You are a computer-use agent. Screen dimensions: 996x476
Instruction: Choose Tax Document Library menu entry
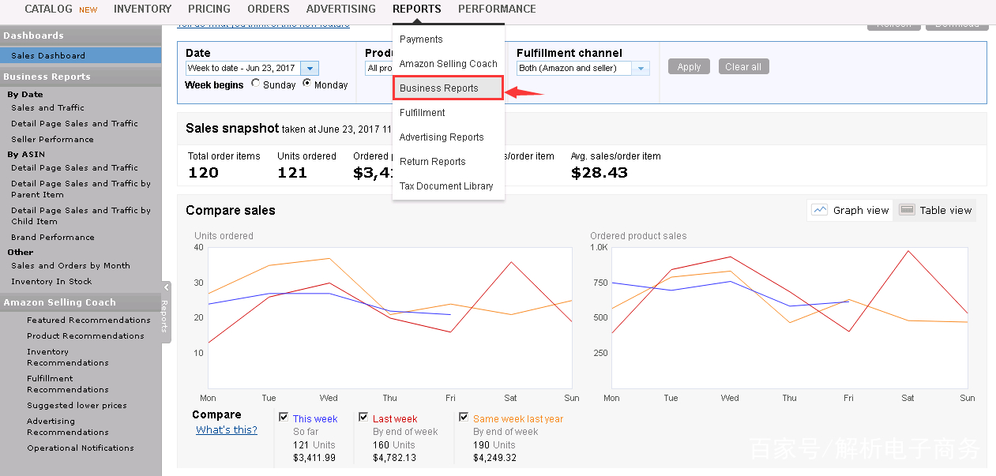click(x=448, y=186)
